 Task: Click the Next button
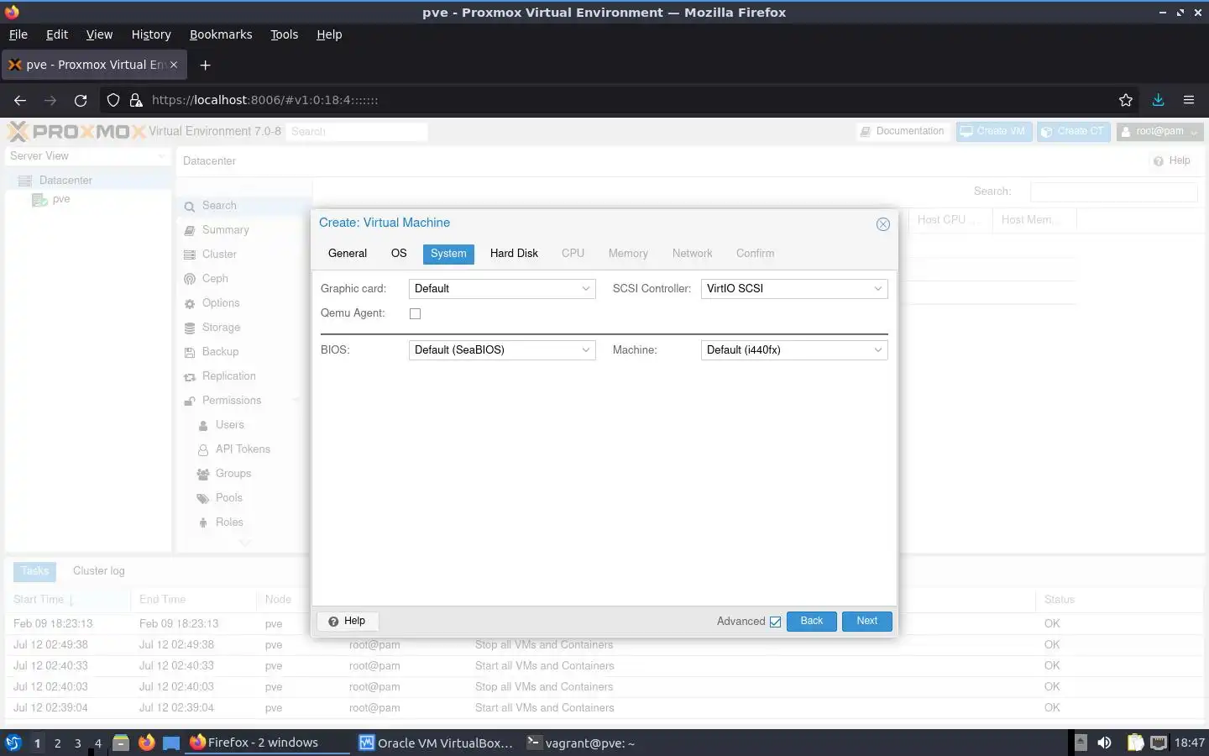(867, 622)
